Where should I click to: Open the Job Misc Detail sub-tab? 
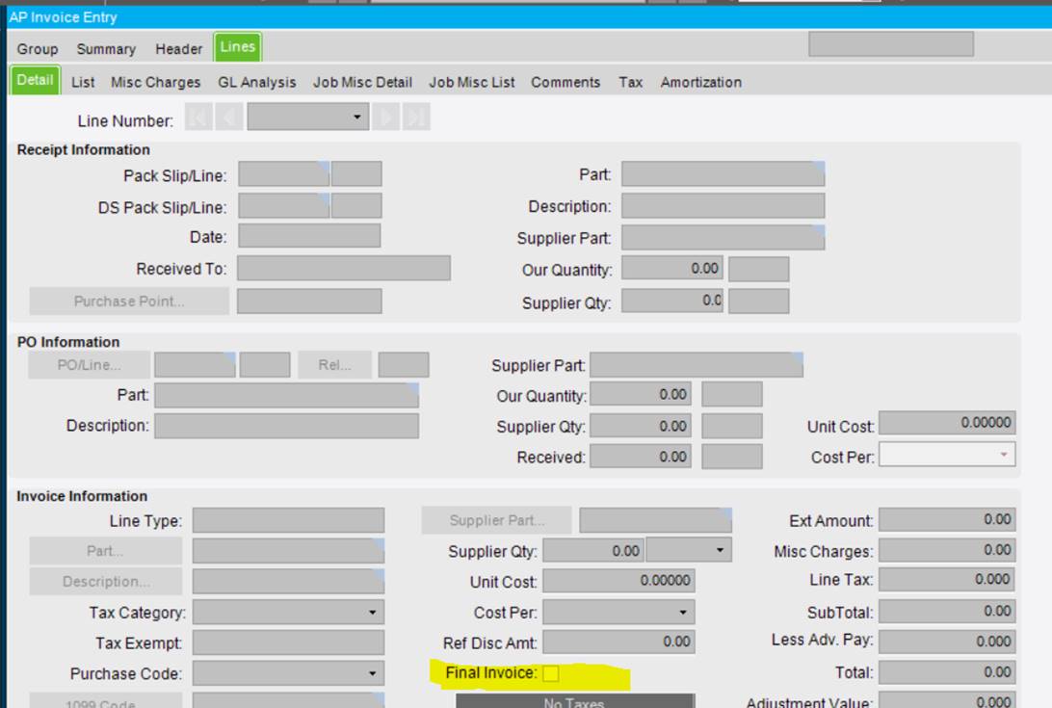pos(362,83)
